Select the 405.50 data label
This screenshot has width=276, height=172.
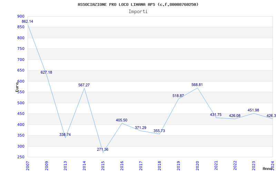(x=121, y=120)
